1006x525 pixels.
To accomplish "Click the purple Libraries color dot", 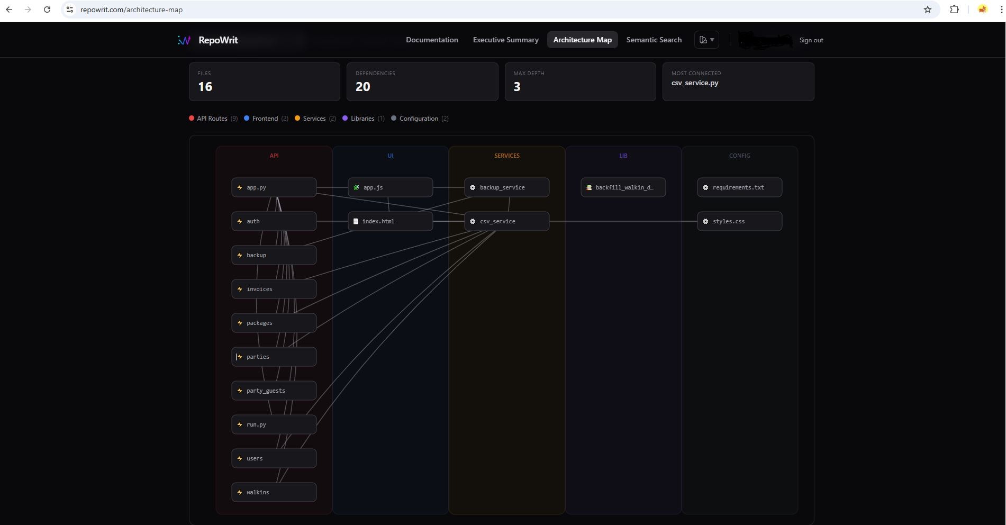I will [x=345, y=118].
